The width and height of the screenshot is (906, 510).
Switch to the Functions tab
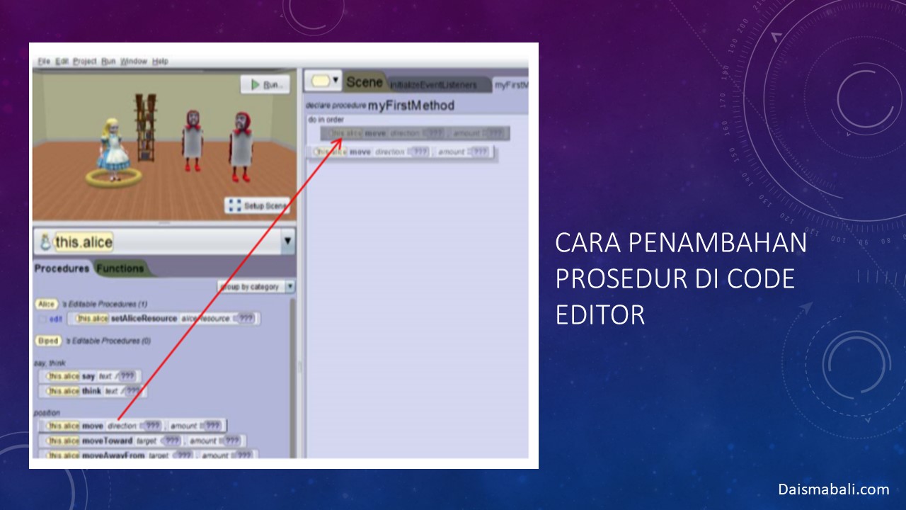(x=120, y=268)
